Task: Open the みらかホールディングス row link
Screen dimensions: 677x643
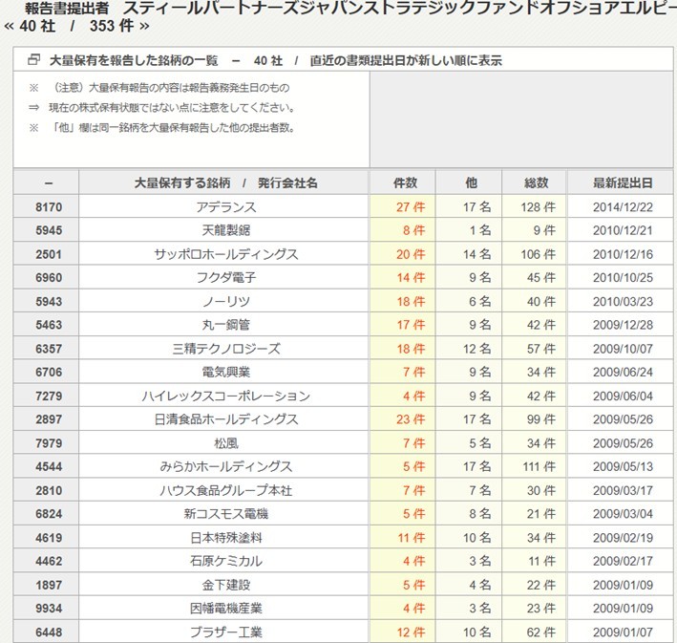Action: 225,466
